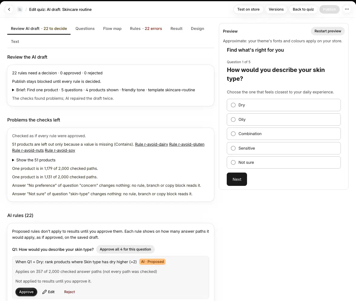356x301 pixels.
Task: Click the AI · Proposed badge
Action: point(152,262)
